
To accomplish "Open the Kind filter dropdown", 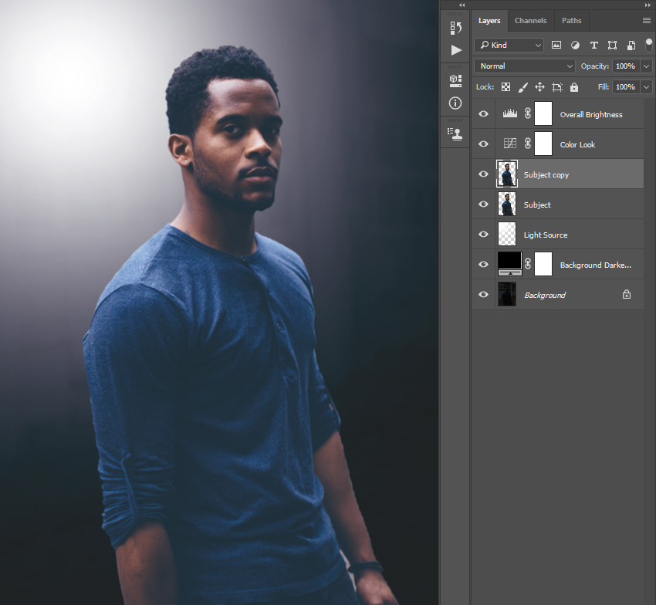I will (x=509, y=46).
